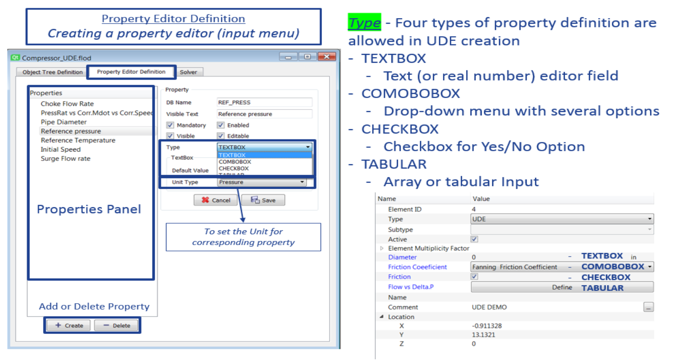The image size is (673, 363).
Task: Select COMBOBOX in the Type list
Action: [x=235, y=162]
